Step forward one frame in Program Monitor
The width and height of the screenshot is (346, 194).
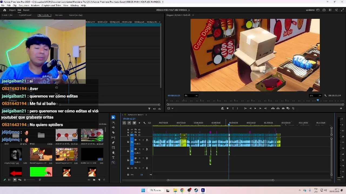tap(260, 108)
